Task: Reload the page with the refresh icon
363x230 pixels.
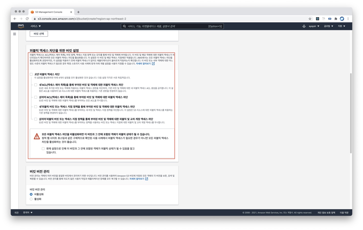Action: pos(27,19)
